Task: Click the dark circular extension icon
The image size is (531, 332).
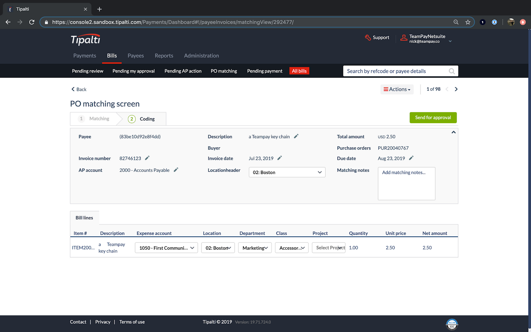Action: (483, 22)
